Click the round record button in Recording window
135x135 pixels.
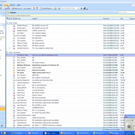129,126
